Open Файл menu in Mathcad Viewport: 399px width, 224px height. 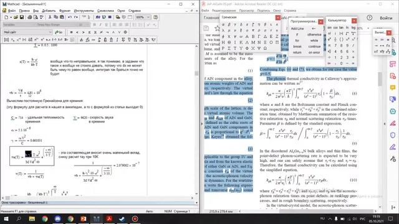pyautogui.click(x=12, y=11)
